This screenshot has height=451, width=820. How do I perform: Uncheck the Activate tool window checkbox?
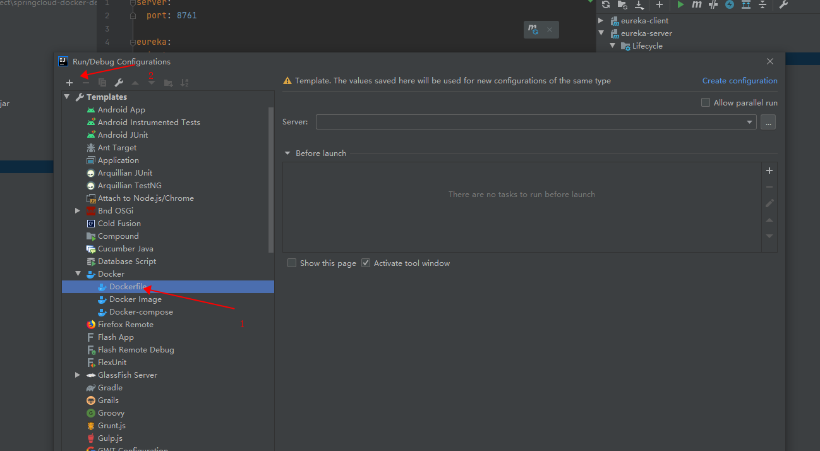coord(366,263)
